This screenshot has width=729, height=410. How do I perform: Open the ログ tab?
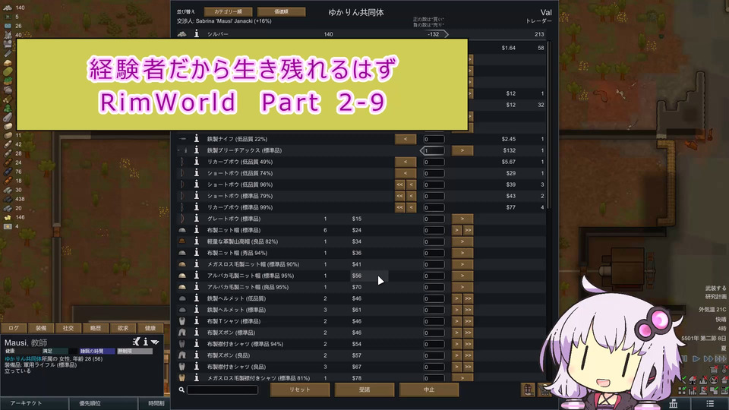click(x=14, y=328)
